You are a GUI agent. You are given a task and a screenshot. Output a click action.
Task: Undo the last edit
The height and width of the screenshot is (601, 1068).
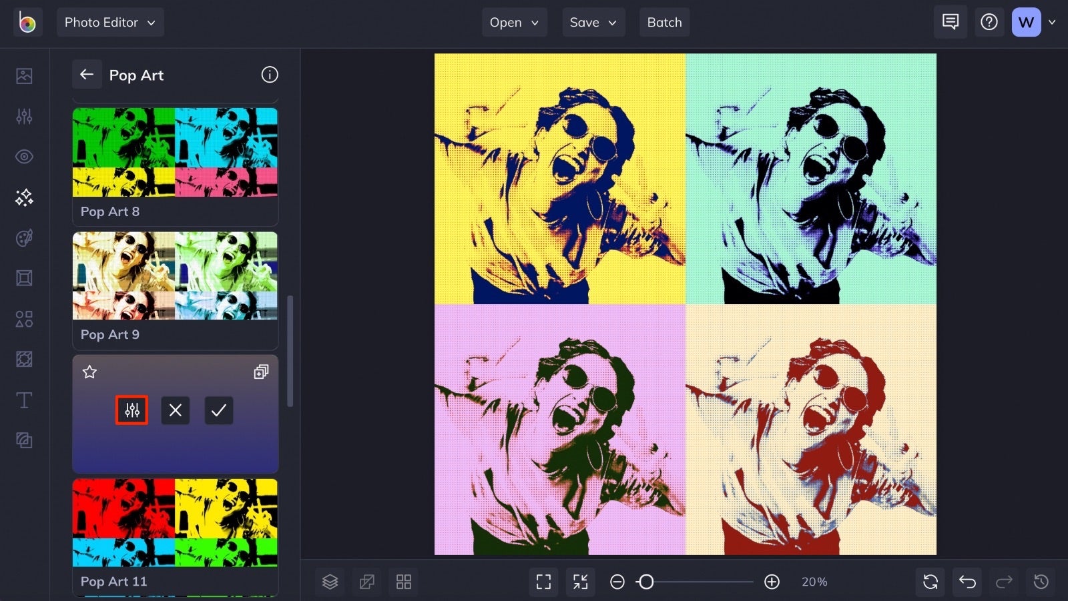pos(967,581)
